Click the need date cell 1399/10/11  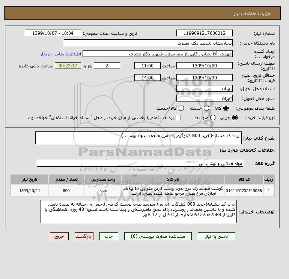(30, 191)
